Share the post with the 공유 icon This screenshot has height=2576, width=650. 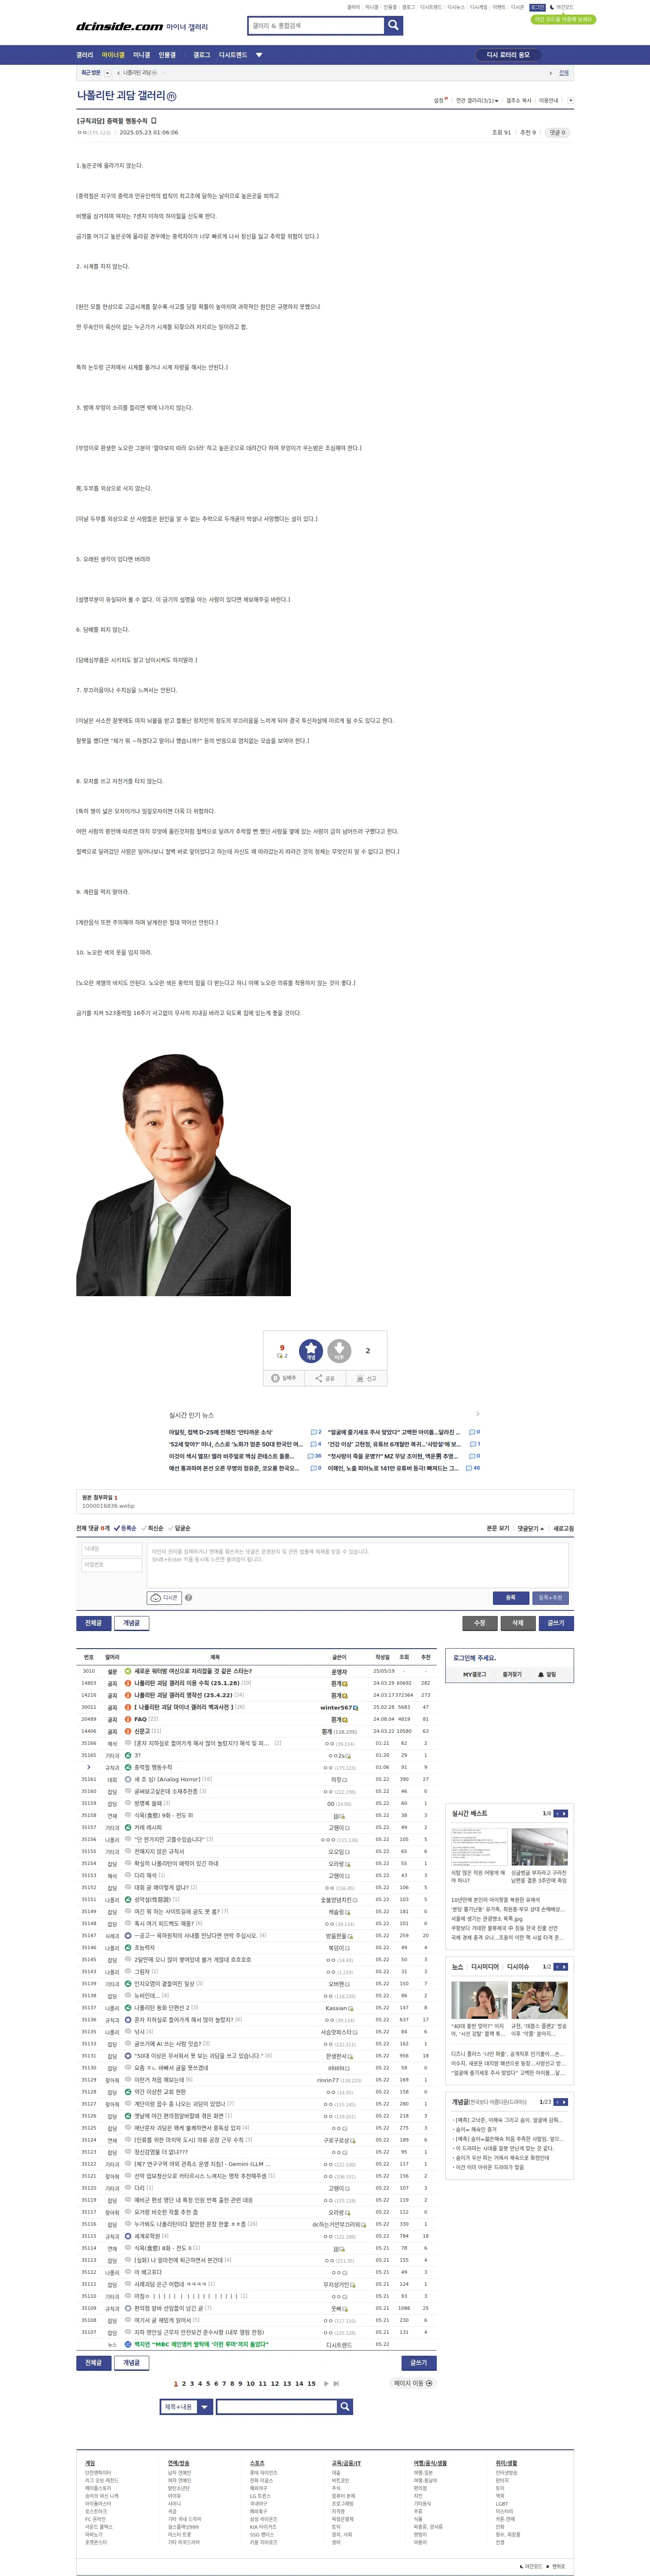click(325, 1378)
